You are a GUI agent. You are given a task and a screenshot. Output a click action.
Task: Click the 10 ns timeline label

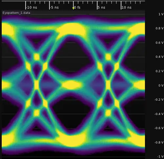[x=127, y=8]
